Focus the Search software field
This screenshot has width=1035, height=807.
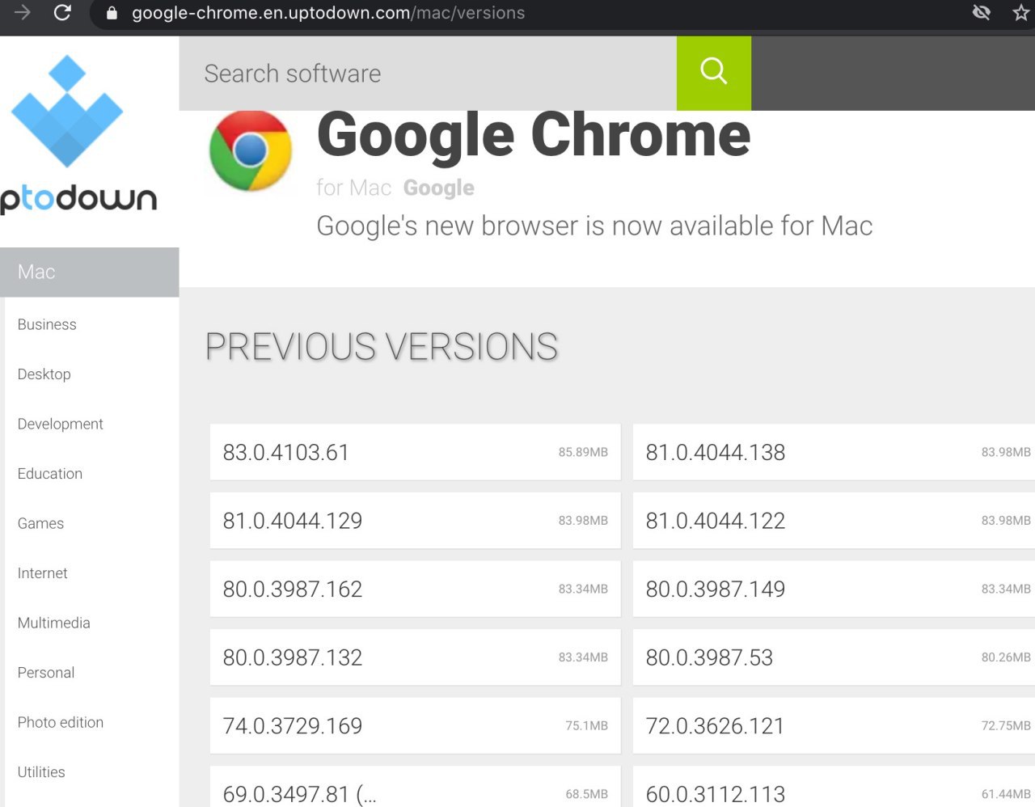tap(428, 73)
